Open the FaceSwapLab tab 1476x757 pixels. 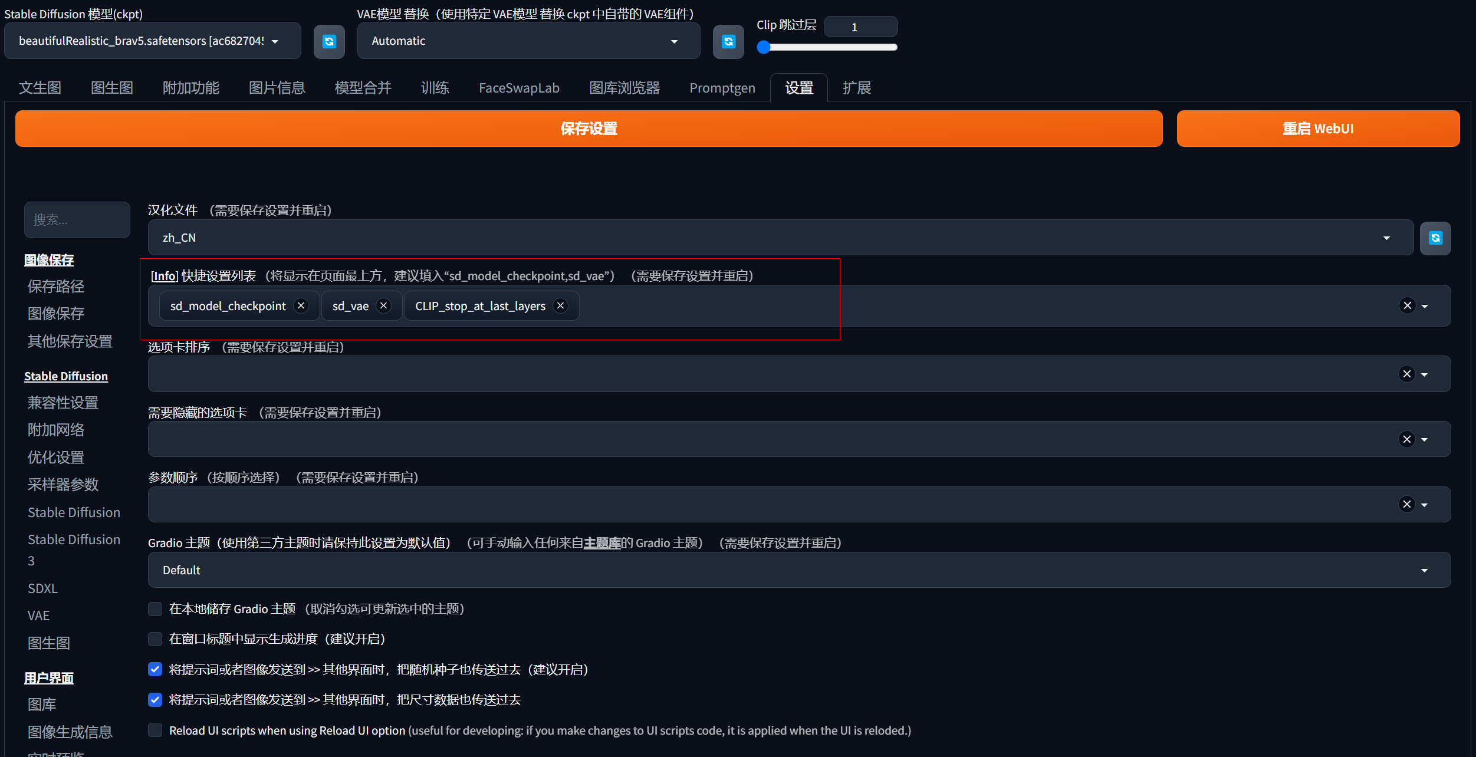519,88
